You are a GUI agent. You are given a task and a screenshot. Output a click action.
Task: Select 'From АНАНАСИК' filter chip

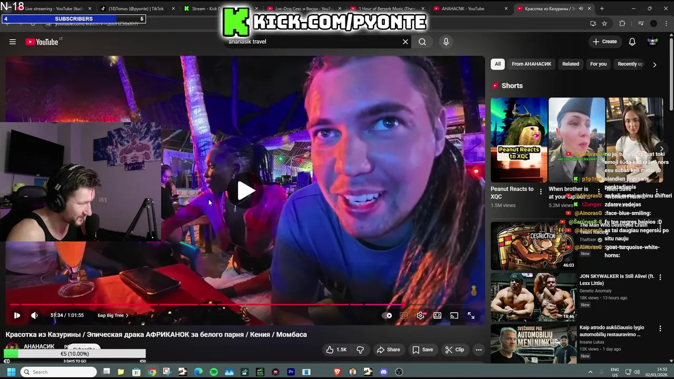[531, 64]
